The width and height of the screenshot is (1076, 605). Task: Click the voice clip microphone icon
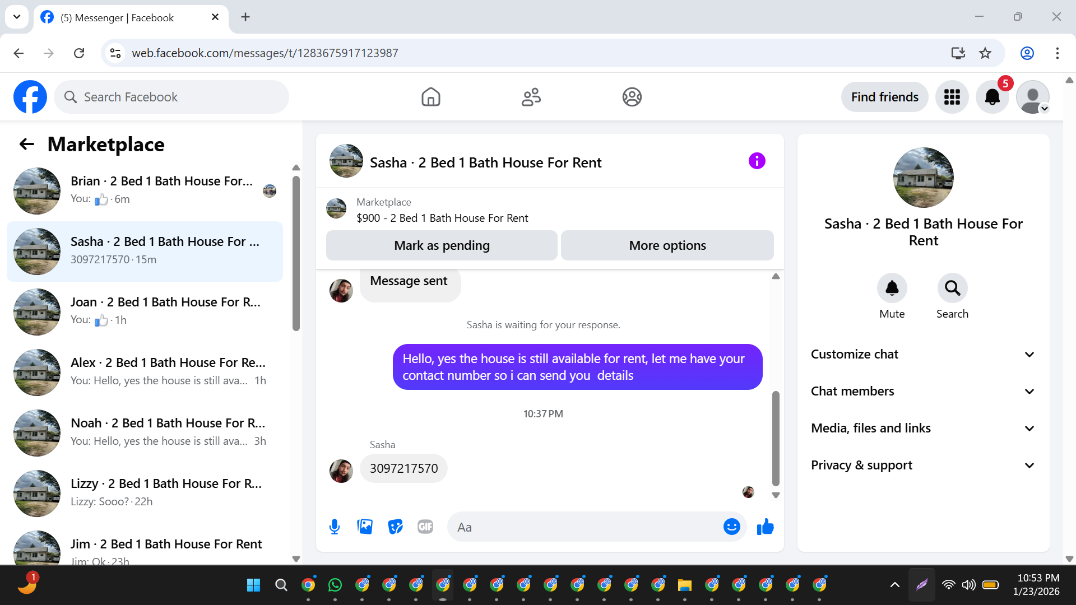tap(335, 527)
